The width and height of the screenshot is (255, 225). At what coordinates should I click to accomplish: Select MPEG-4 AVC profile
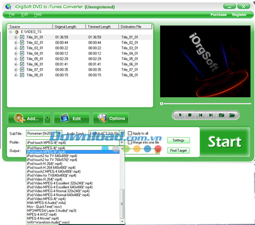coord(73,214)
